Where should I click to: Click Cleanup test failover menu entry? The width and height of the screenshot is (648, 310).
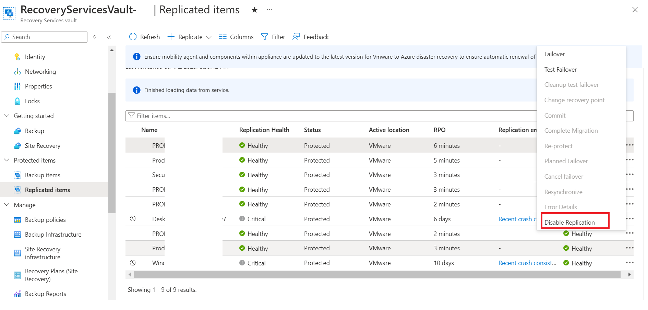[572, 85]
